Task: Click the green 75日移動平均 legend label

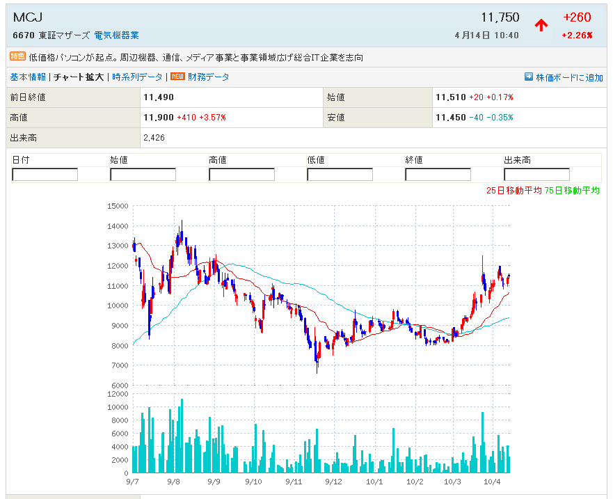Action: tap(572, 191)
